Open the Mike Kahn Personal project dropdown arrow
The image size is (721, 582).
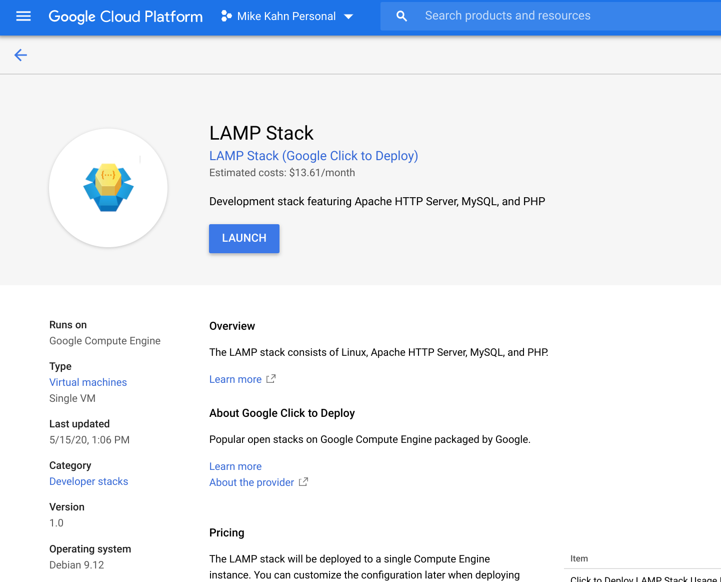point(348,17)
